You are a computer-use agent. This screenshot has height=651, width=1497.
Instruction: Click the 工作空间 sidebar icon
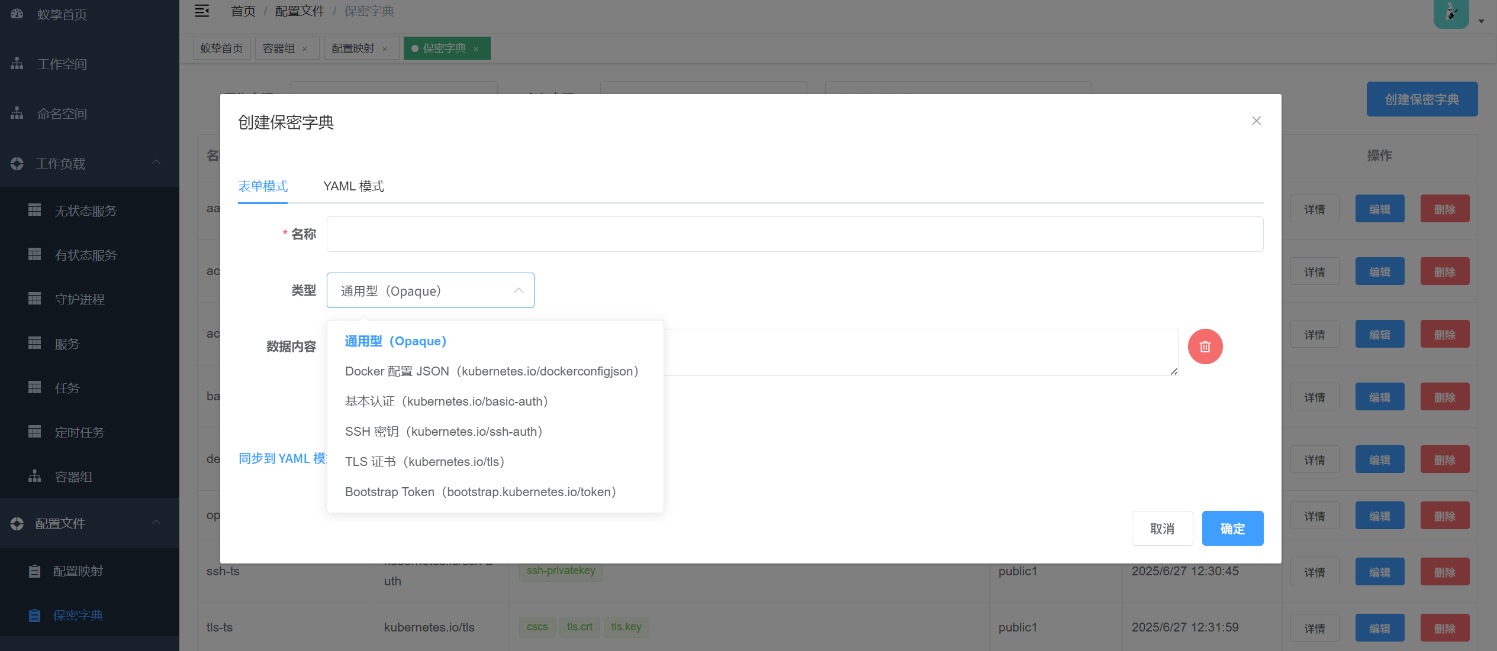[17, 63]
